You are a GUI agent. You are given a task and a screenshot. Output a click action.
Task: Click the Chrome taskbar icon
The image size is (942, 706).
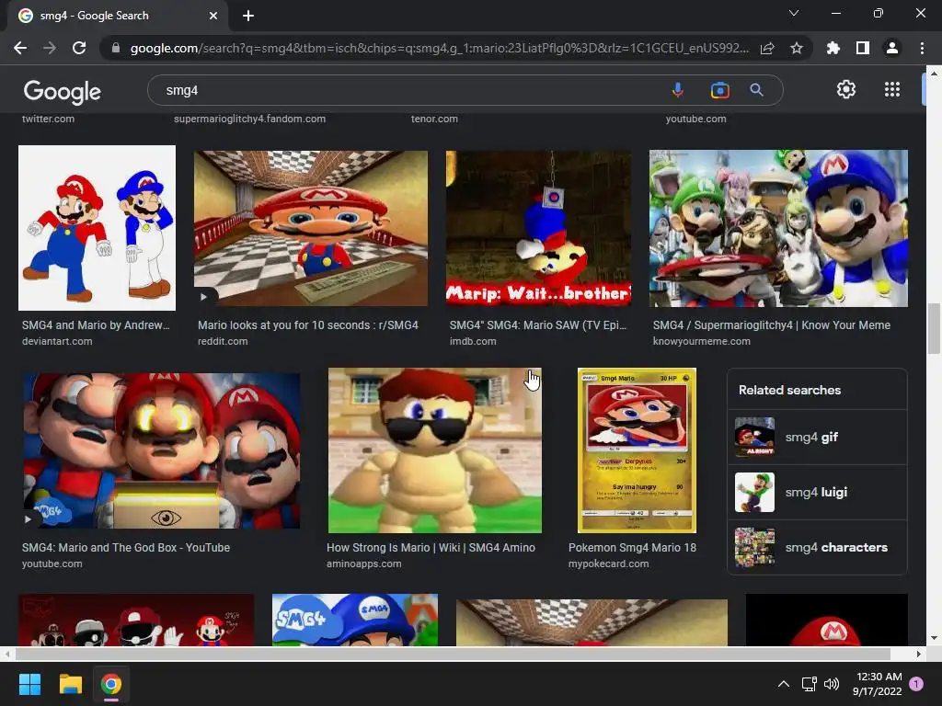pyautogui.click(x=111, y=684)
